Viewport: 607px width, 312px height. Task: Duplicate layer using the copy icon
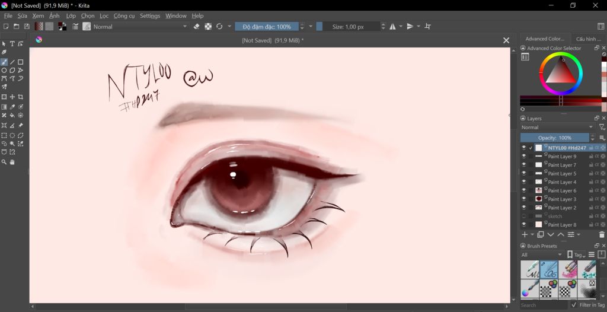point(541,234)
